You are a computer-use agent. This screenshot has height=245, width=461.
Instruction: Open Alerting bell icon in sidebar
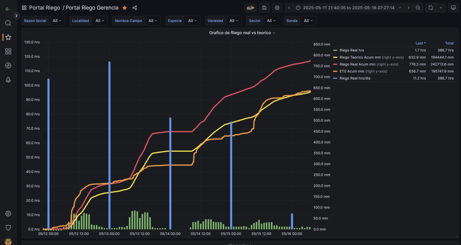click(x=8, y=80)
